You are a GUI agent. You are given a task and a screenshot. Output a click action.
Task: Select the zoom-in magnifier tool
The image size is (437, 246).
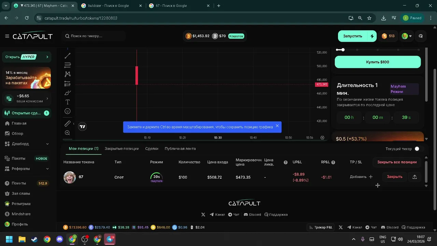click(68, 133)
